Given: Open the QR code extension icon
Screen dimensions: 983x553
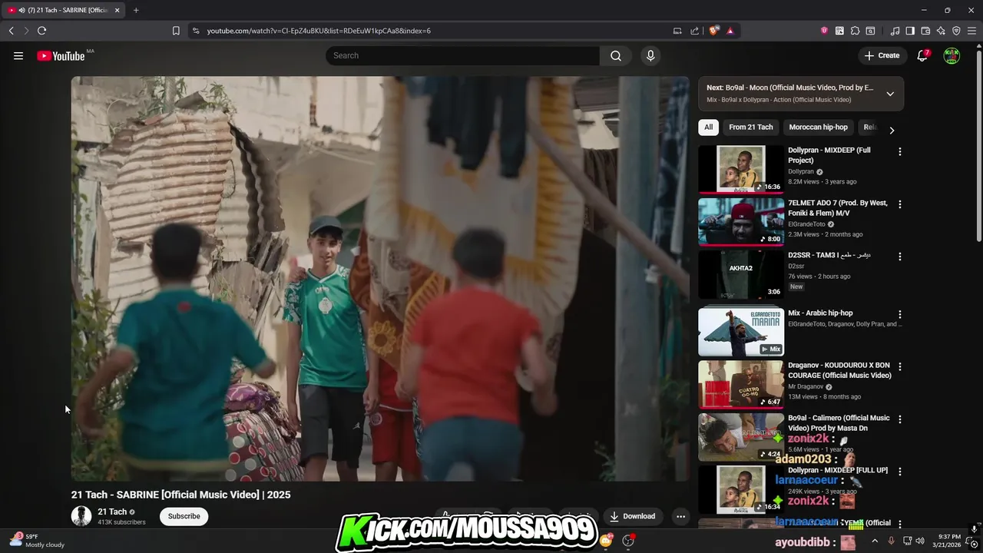Looking at the screenshot, I should tap(839, 31).
